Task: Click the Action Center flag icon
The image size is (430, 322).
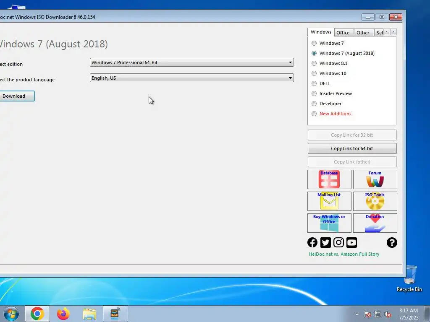Action: 367,314
